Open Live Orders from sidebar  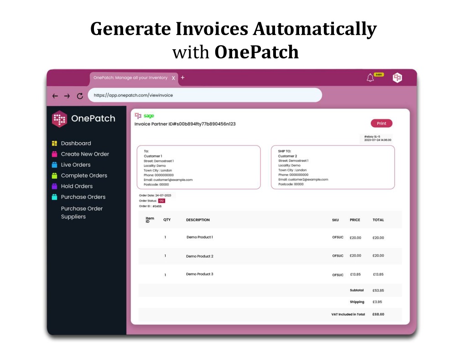click(76, 165)
